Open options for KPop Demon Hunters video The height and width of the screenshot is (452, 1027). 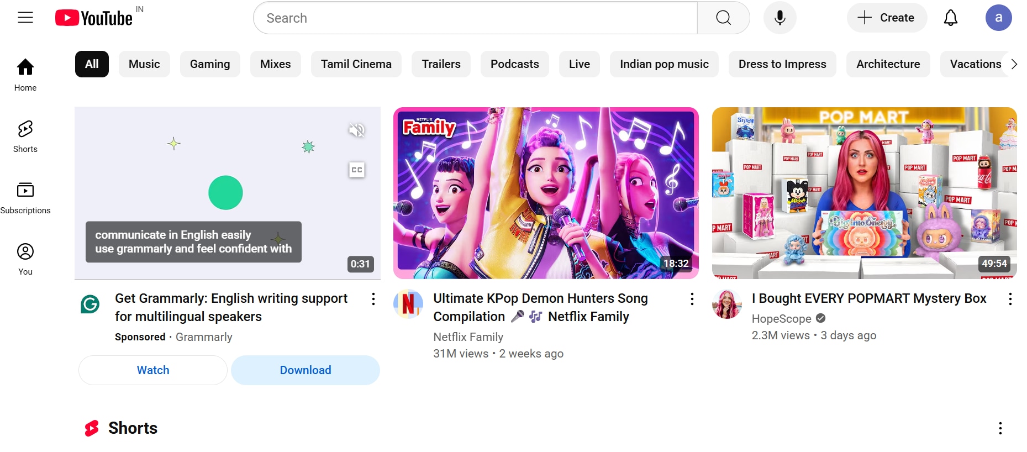click(692, 299)
